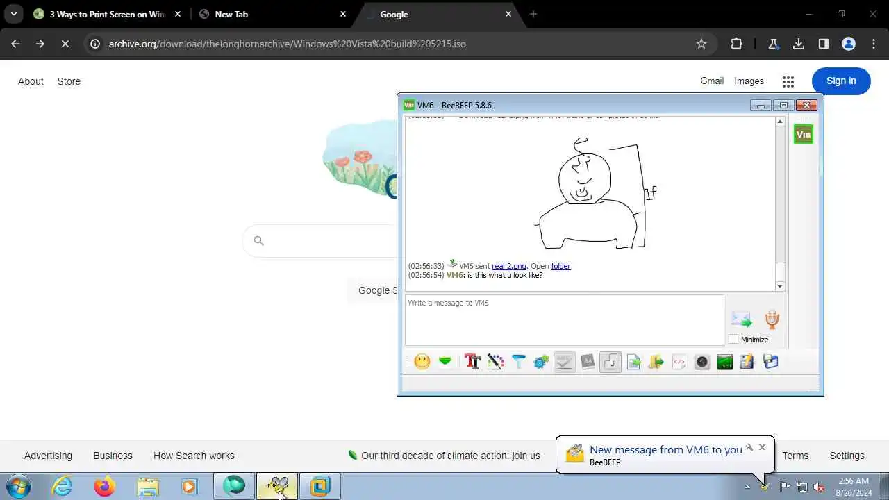This screenshot has width=889, height=500.
Task: Click the muted volume tray icon
Action: click(x=819, y=487)
